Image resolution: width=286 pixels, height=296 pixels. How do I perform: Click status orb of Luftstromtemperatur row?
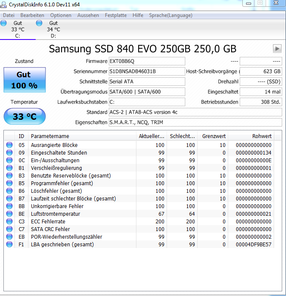click(9, 214)
